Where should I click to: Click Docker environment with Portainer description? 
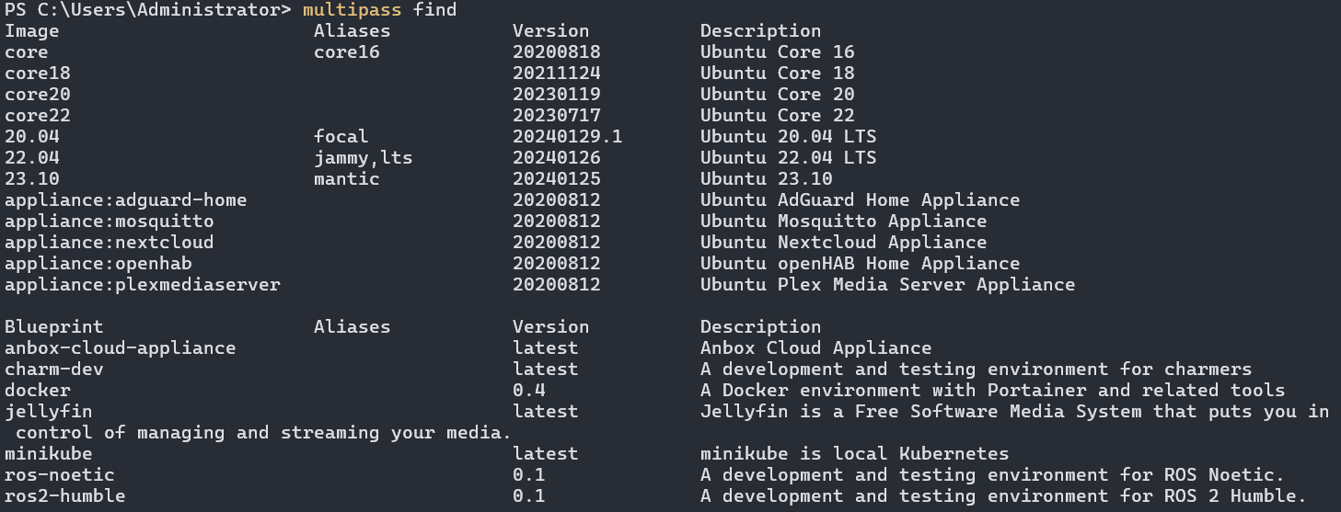[993, 390]
